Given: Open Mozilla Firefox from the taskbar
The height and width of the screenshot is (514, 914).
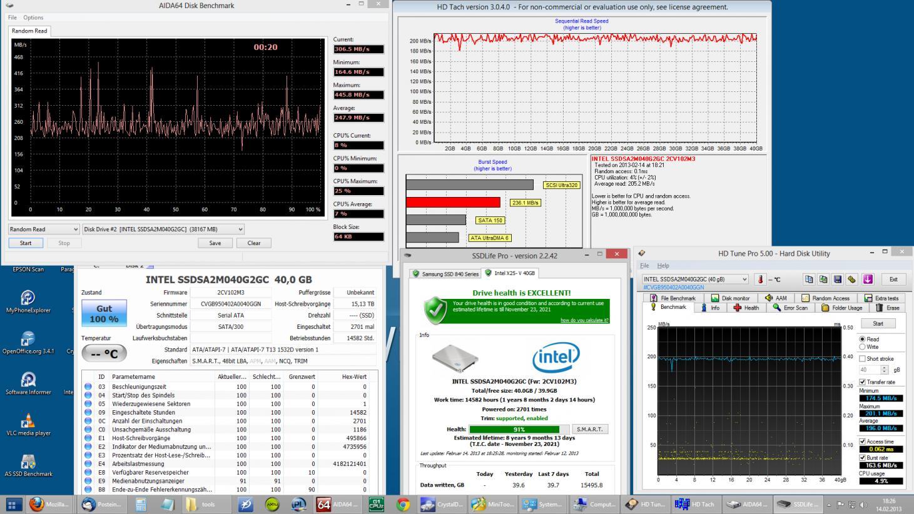Looking at the screenshot, I should tap(49, 504).
